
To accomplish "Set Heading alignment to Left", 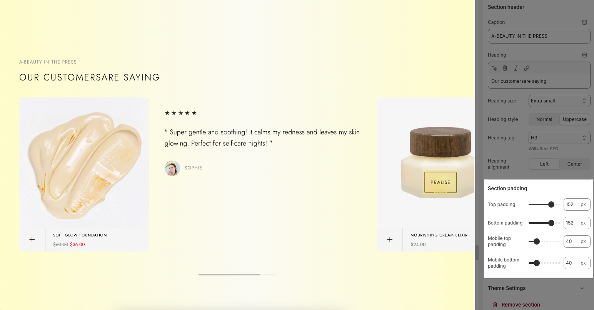I will tap(544, 164).
